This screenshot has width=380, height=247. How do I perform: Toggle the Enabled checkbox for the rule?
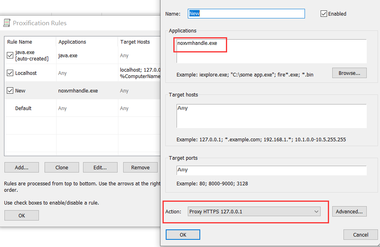[323, 14]
